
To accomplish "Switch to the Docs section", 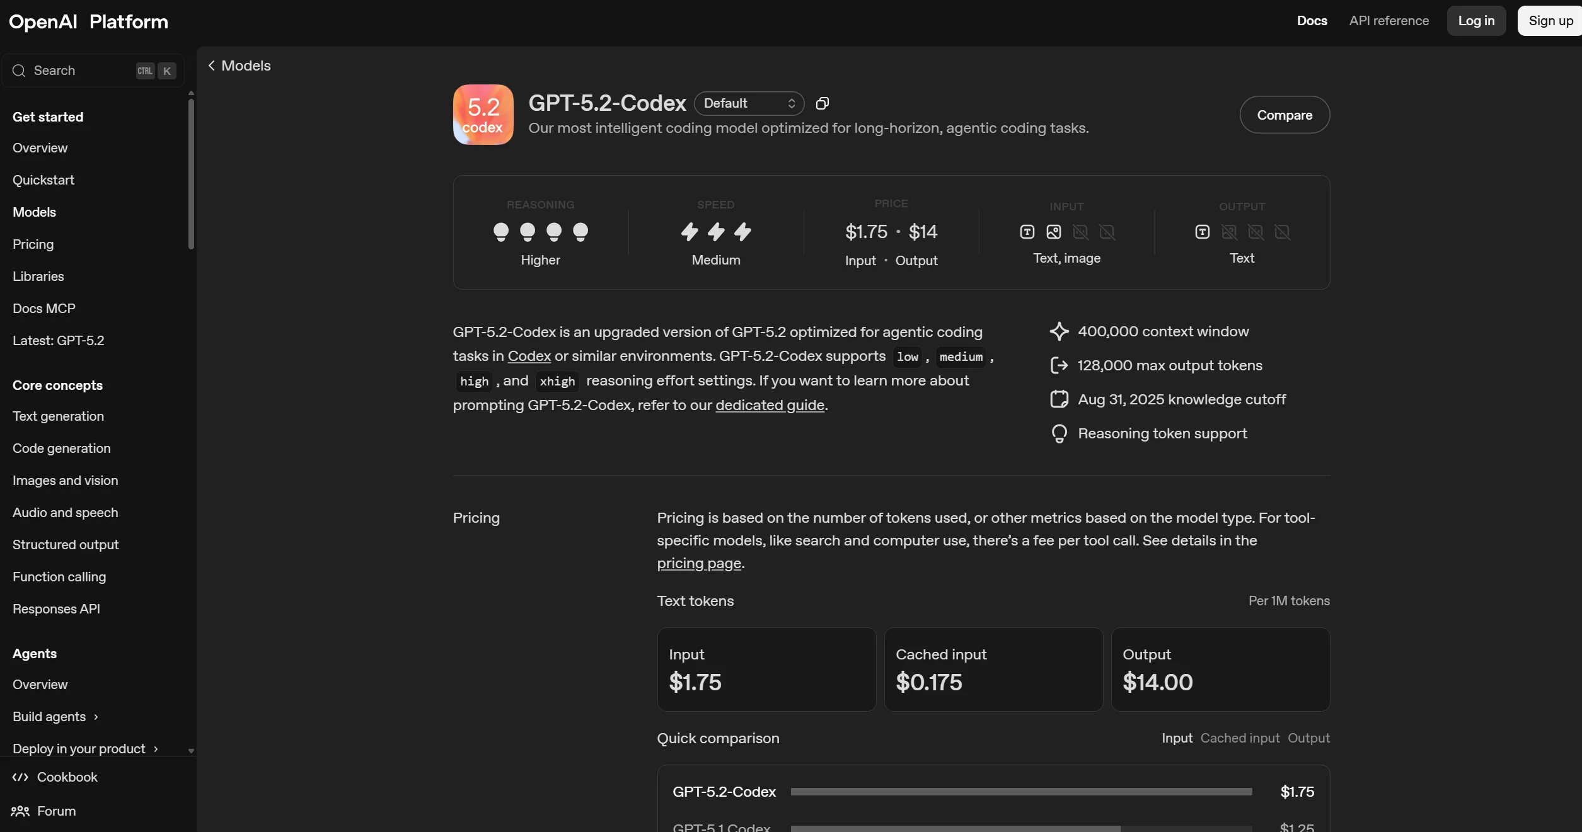I will 1311,21.
